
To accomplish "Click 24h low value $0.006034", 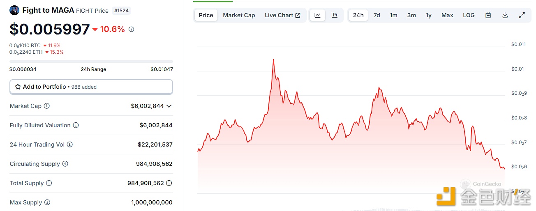I will (x=23, y=69).
